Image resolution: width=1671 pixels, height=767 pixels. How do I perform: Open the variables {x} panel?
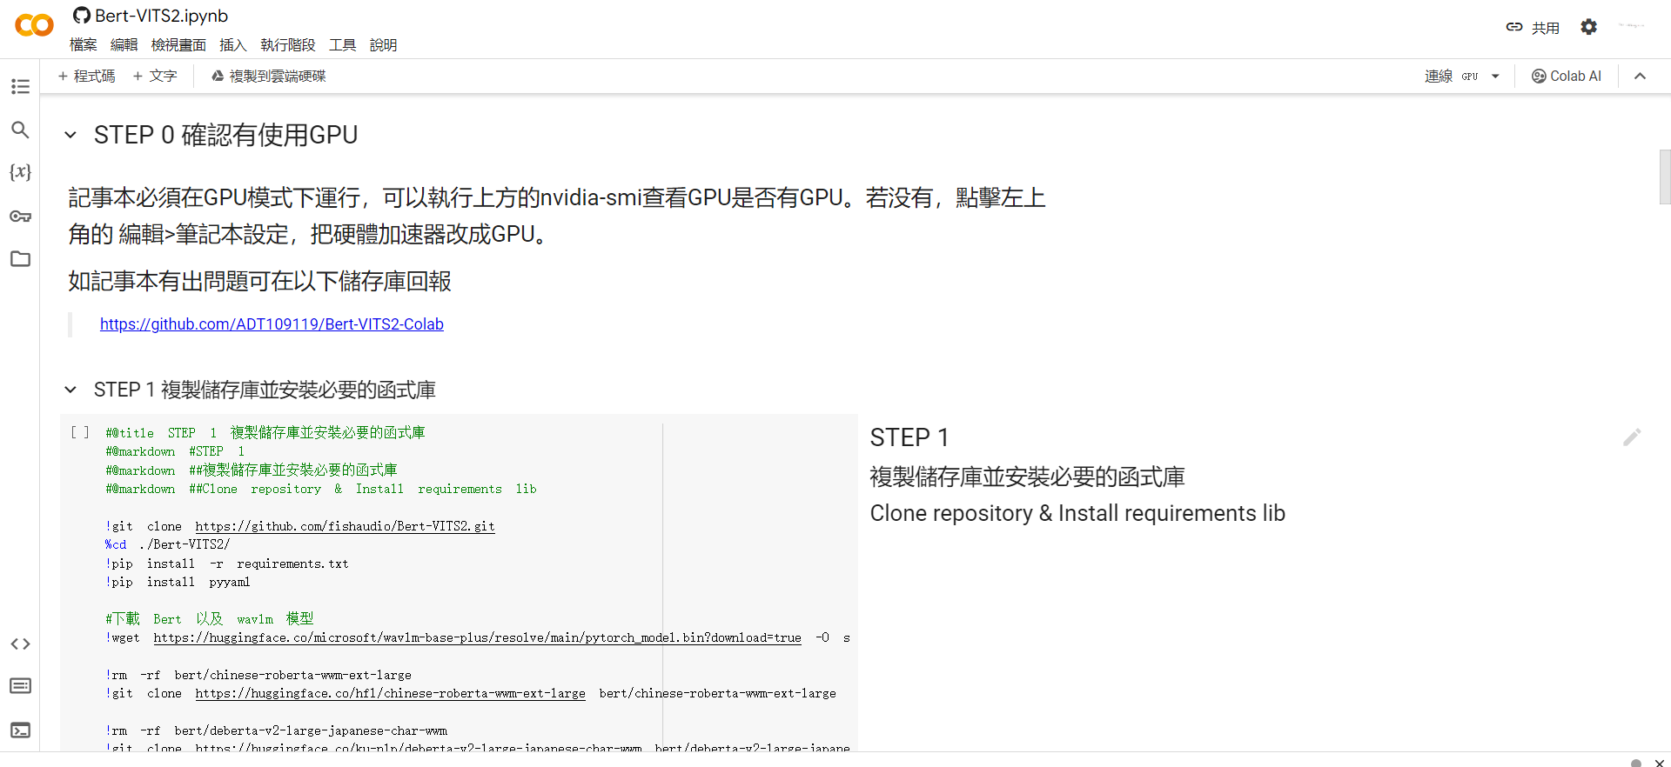click(x=20, y=172)
